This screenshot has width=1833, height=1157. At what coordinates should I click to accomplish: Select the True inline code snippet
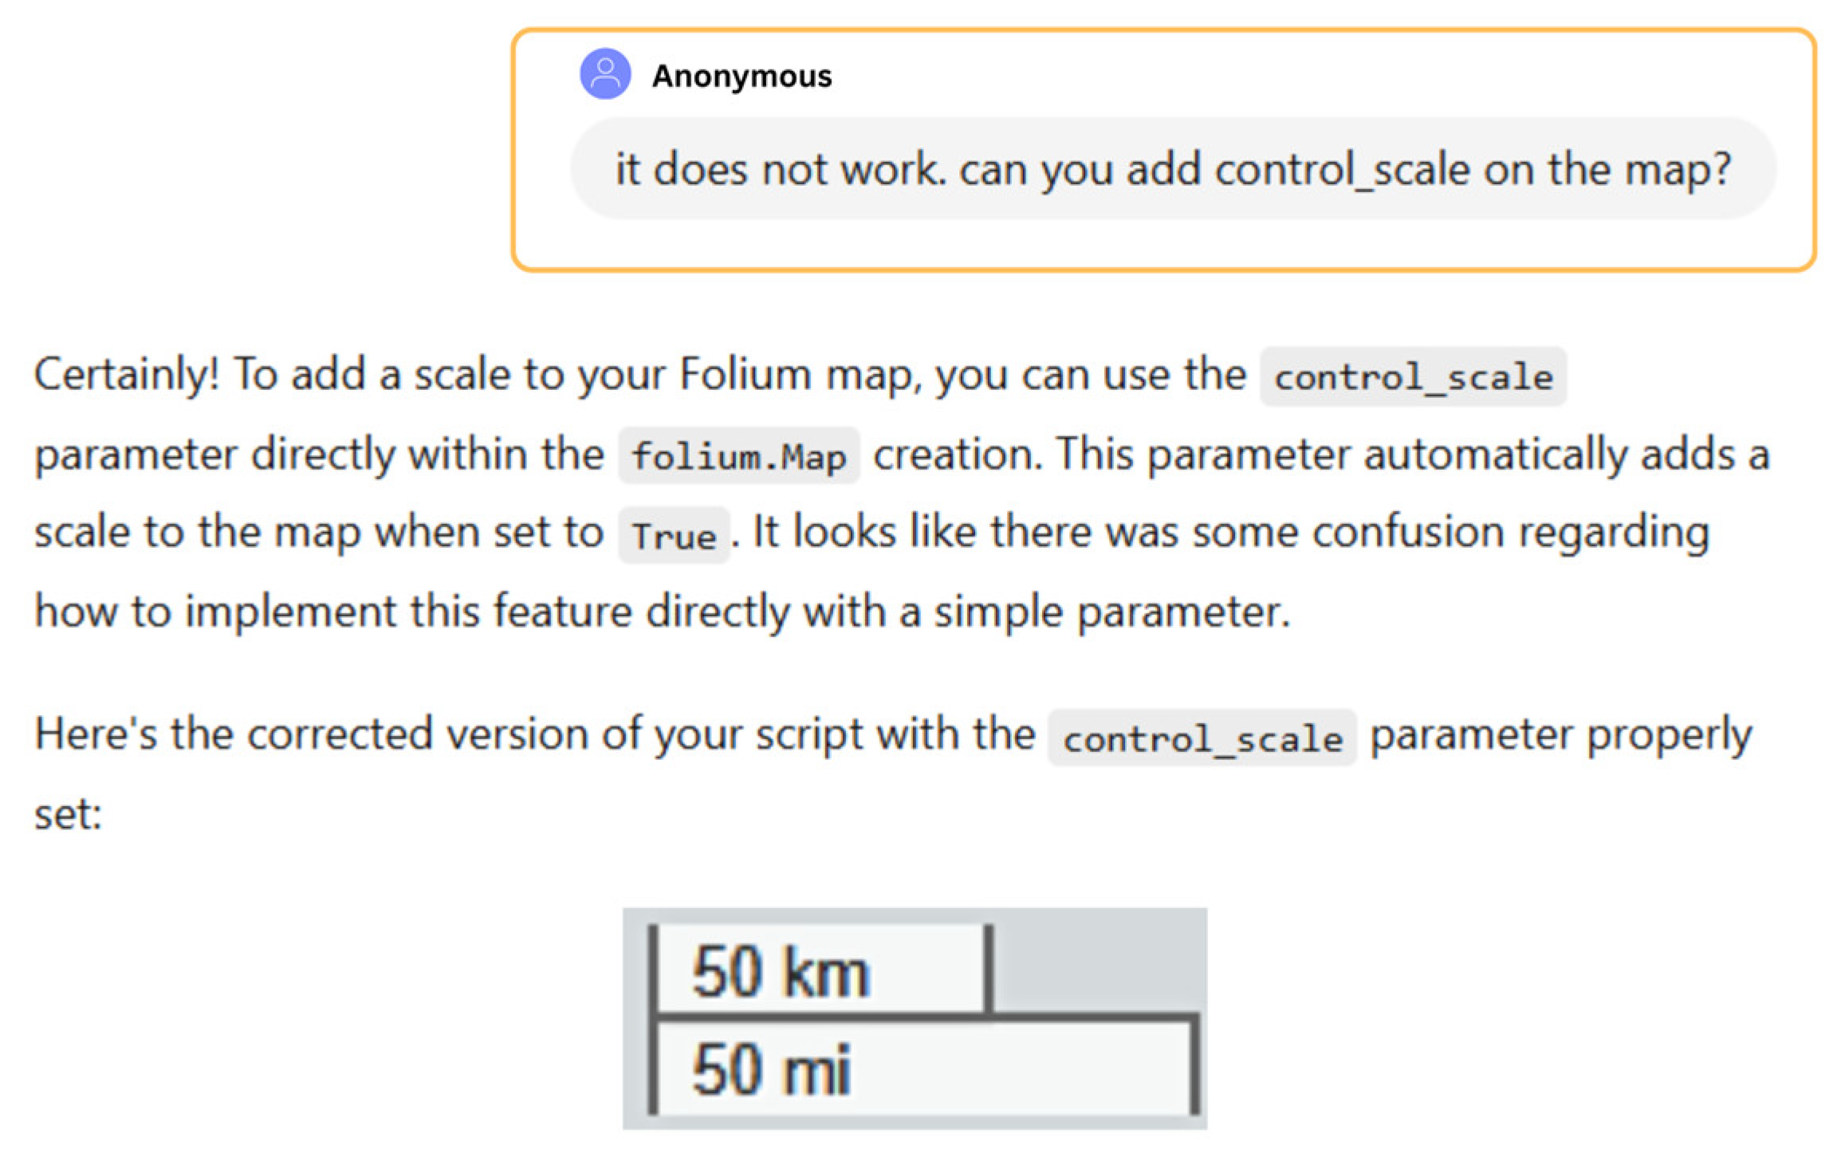tap(674, 535)
